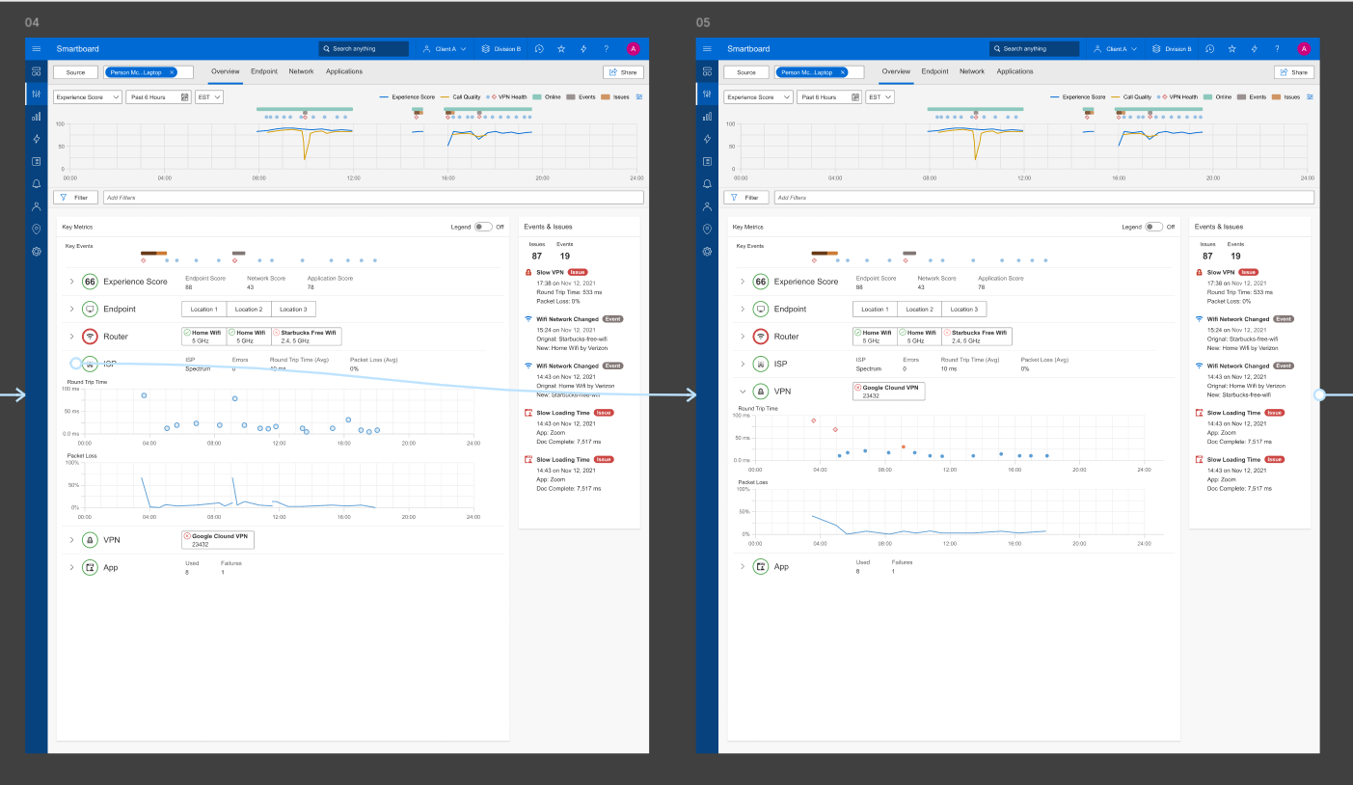Open the hamburger menu next to Smartboard

pos(36,48)
